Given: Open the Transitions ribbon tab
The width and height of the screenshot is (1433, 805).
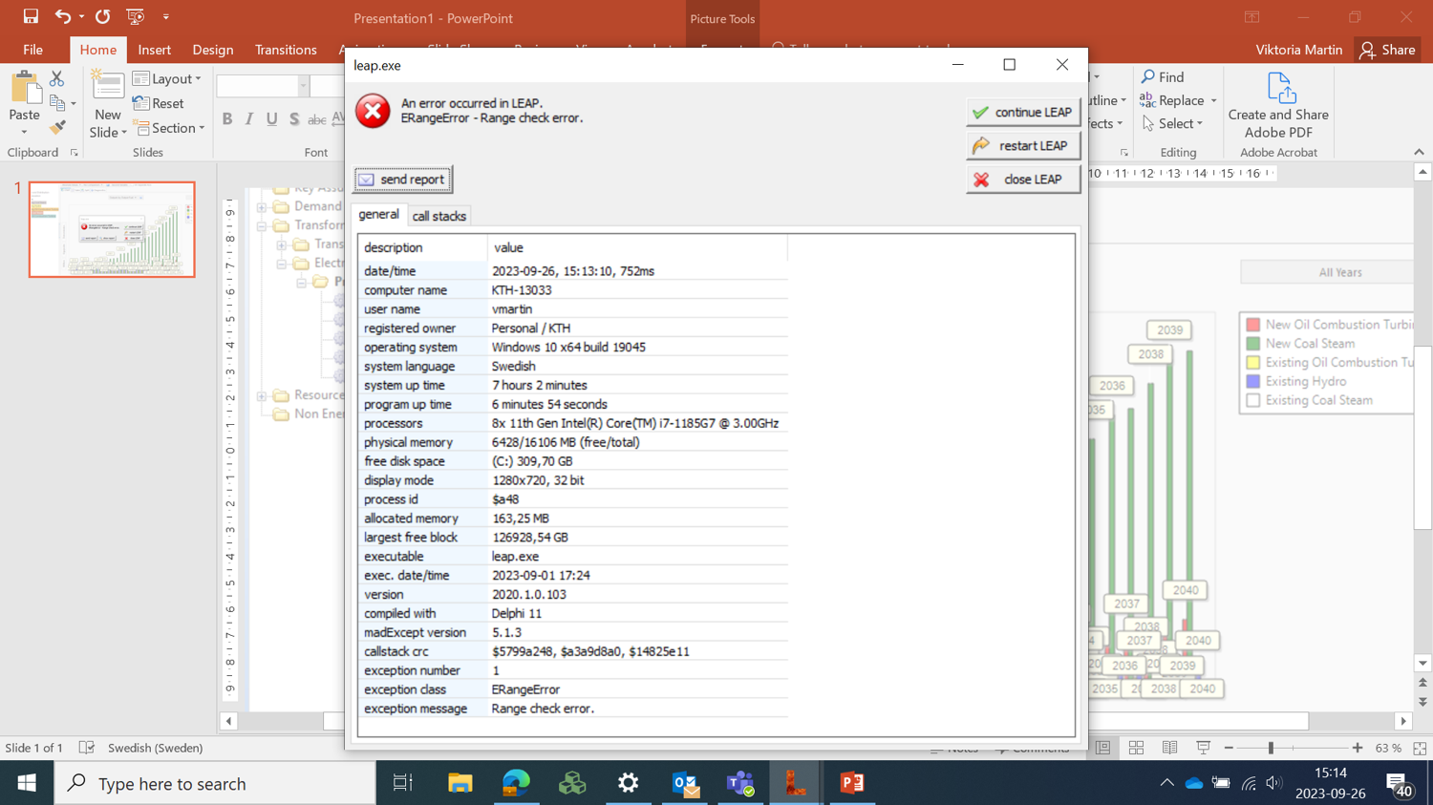Looking at the screenshot, I should coord(286,50).
